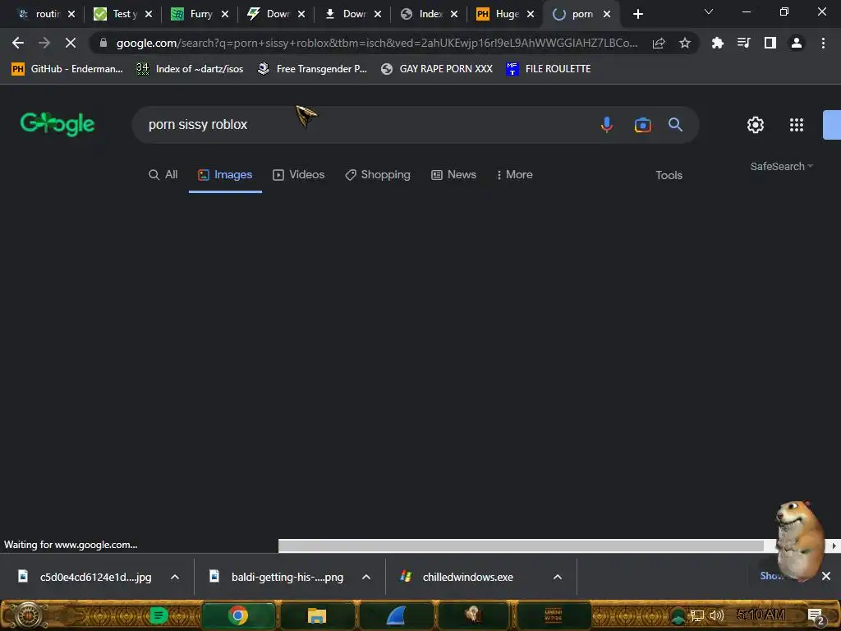Stop loading the current page

tap(71, 43)
